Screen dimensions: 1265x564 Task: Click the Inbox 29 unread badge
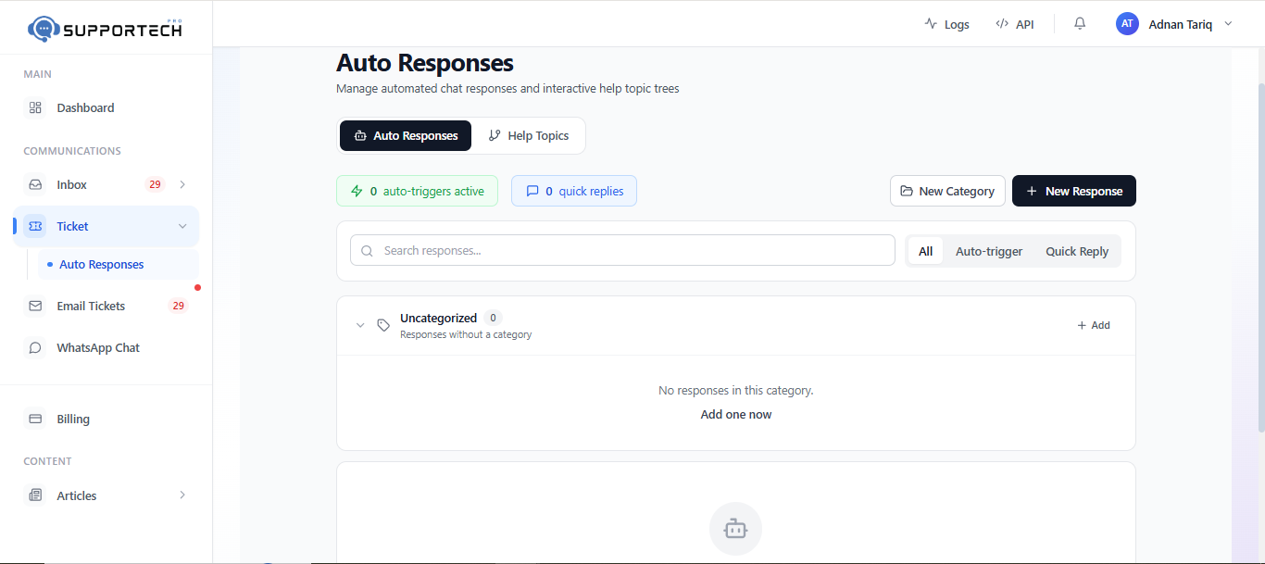coord(155,184)
